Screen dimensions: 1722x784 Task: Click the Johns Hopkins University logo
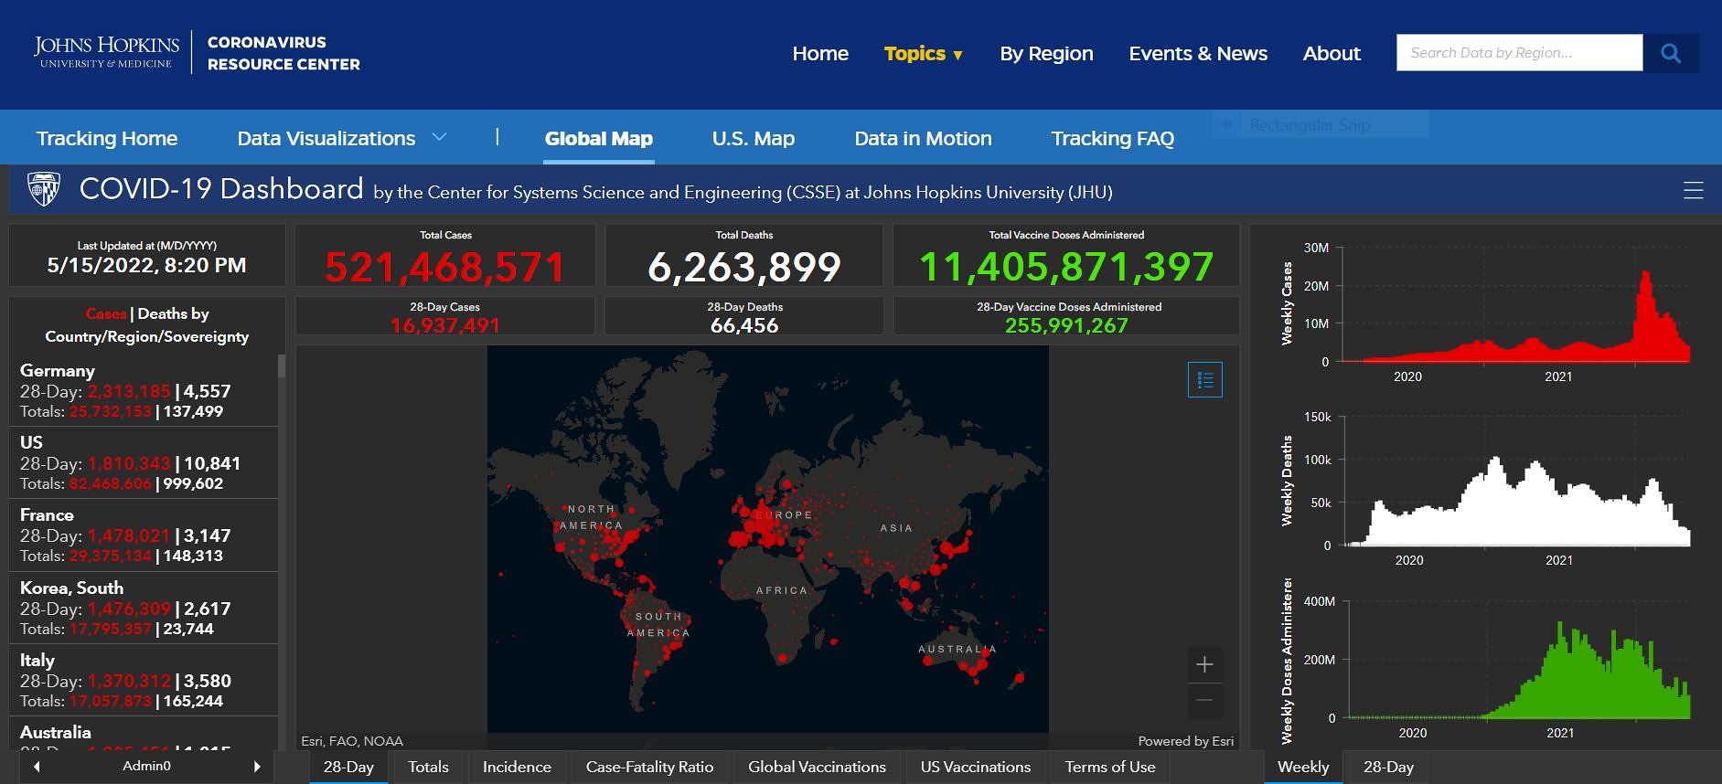pos(106,52)
